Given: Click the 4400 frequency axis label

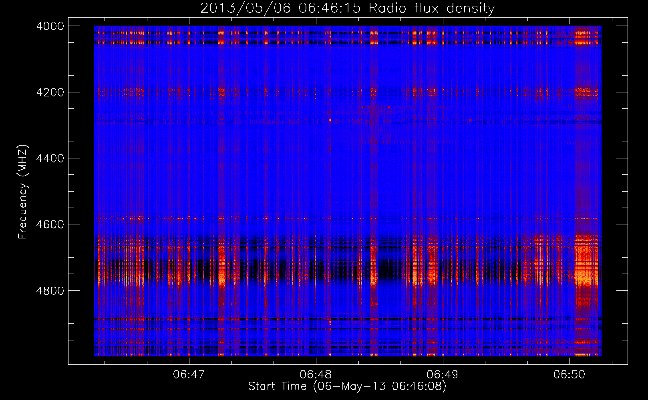Looking at the screenshot, I should pyautogui.click(x=50, y=158).
